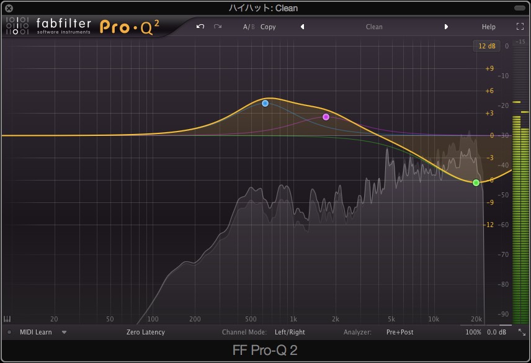Screen dimensions: 531x363
Task: Toggle the A/B state button
Action: (249, 27)
